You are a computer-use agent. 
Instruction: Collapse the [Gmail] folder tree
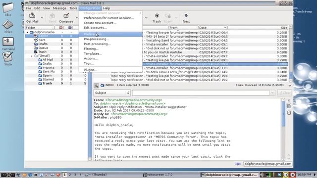coord(32,56)
